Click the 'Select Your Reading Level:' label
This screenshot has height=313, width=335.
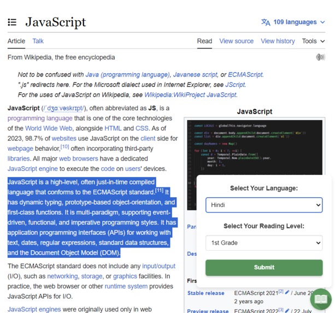264,226
